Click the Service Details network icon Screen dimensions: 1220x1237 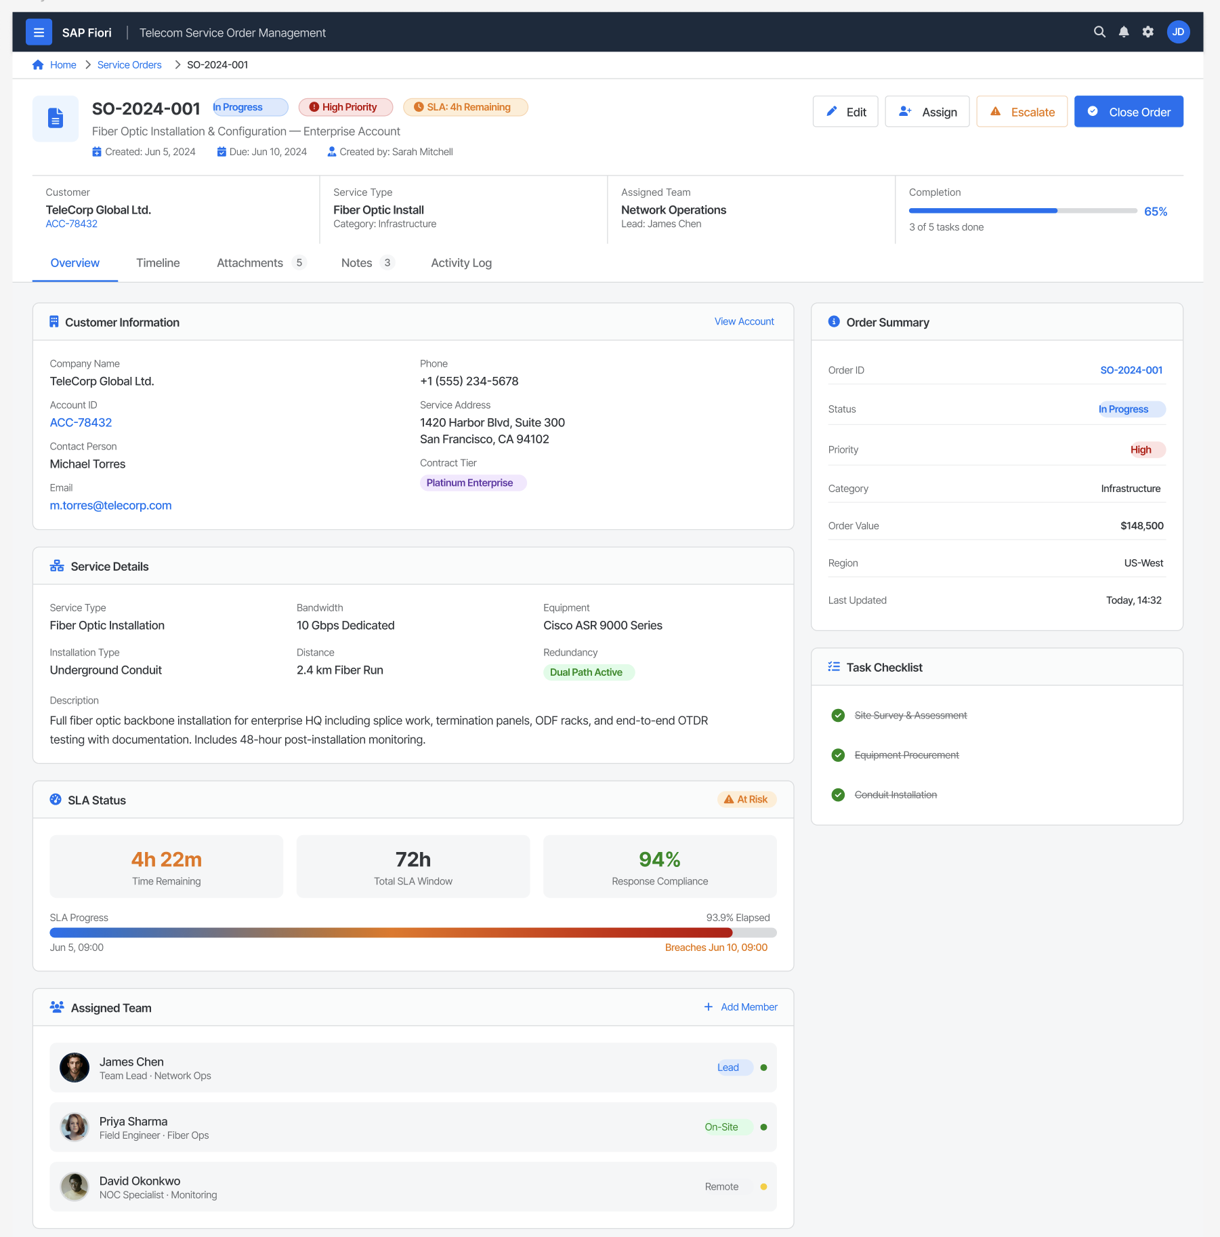pyautogui.click(x=57, y=566)
